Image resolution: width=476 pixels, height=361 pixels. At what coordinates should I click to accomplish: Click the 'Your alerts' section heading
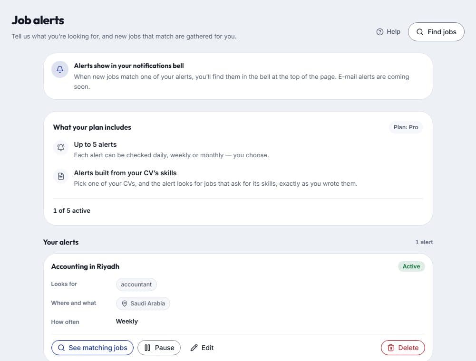(x=61, y=242)
